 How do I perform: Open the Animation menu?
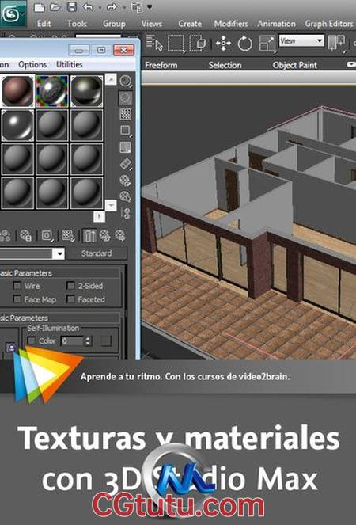(x=276, y=24)
